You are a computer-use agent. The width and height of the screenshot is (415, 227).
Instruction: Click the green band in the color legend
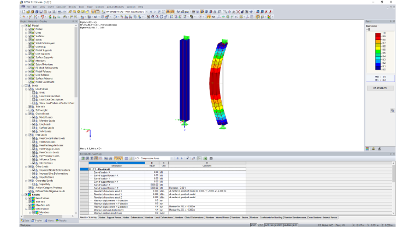pyautogui.click(x=378, y=51)
